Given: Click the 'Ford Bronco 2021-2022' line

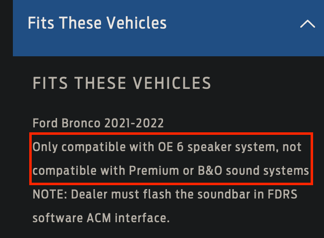Looking at the screenshot, I should coord(98,123).
